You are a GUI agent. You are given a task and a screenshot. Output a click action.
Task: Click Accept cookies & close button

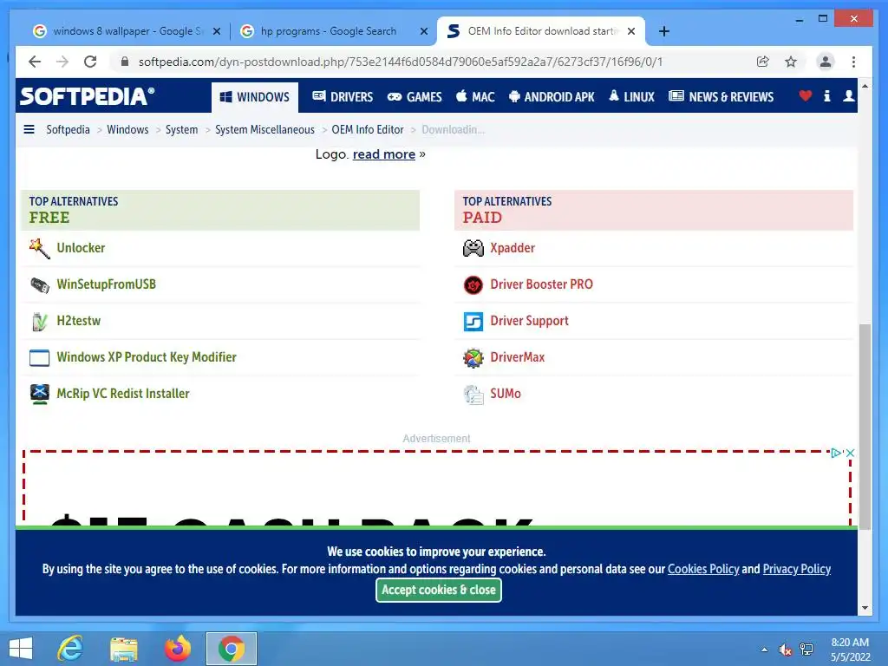coord(438,590)
